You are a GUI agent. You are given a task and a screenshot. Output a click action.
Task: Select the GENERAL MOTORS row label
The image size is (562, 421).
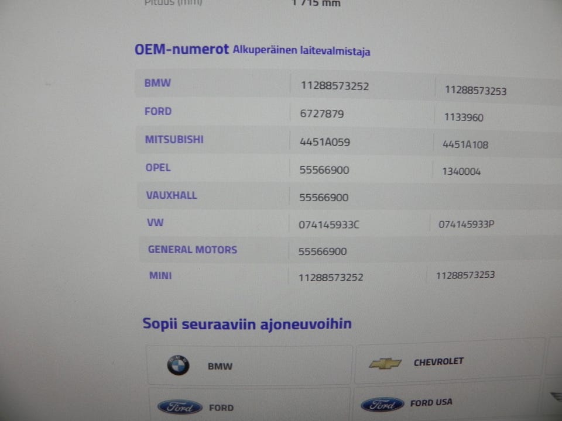(193, 250)
